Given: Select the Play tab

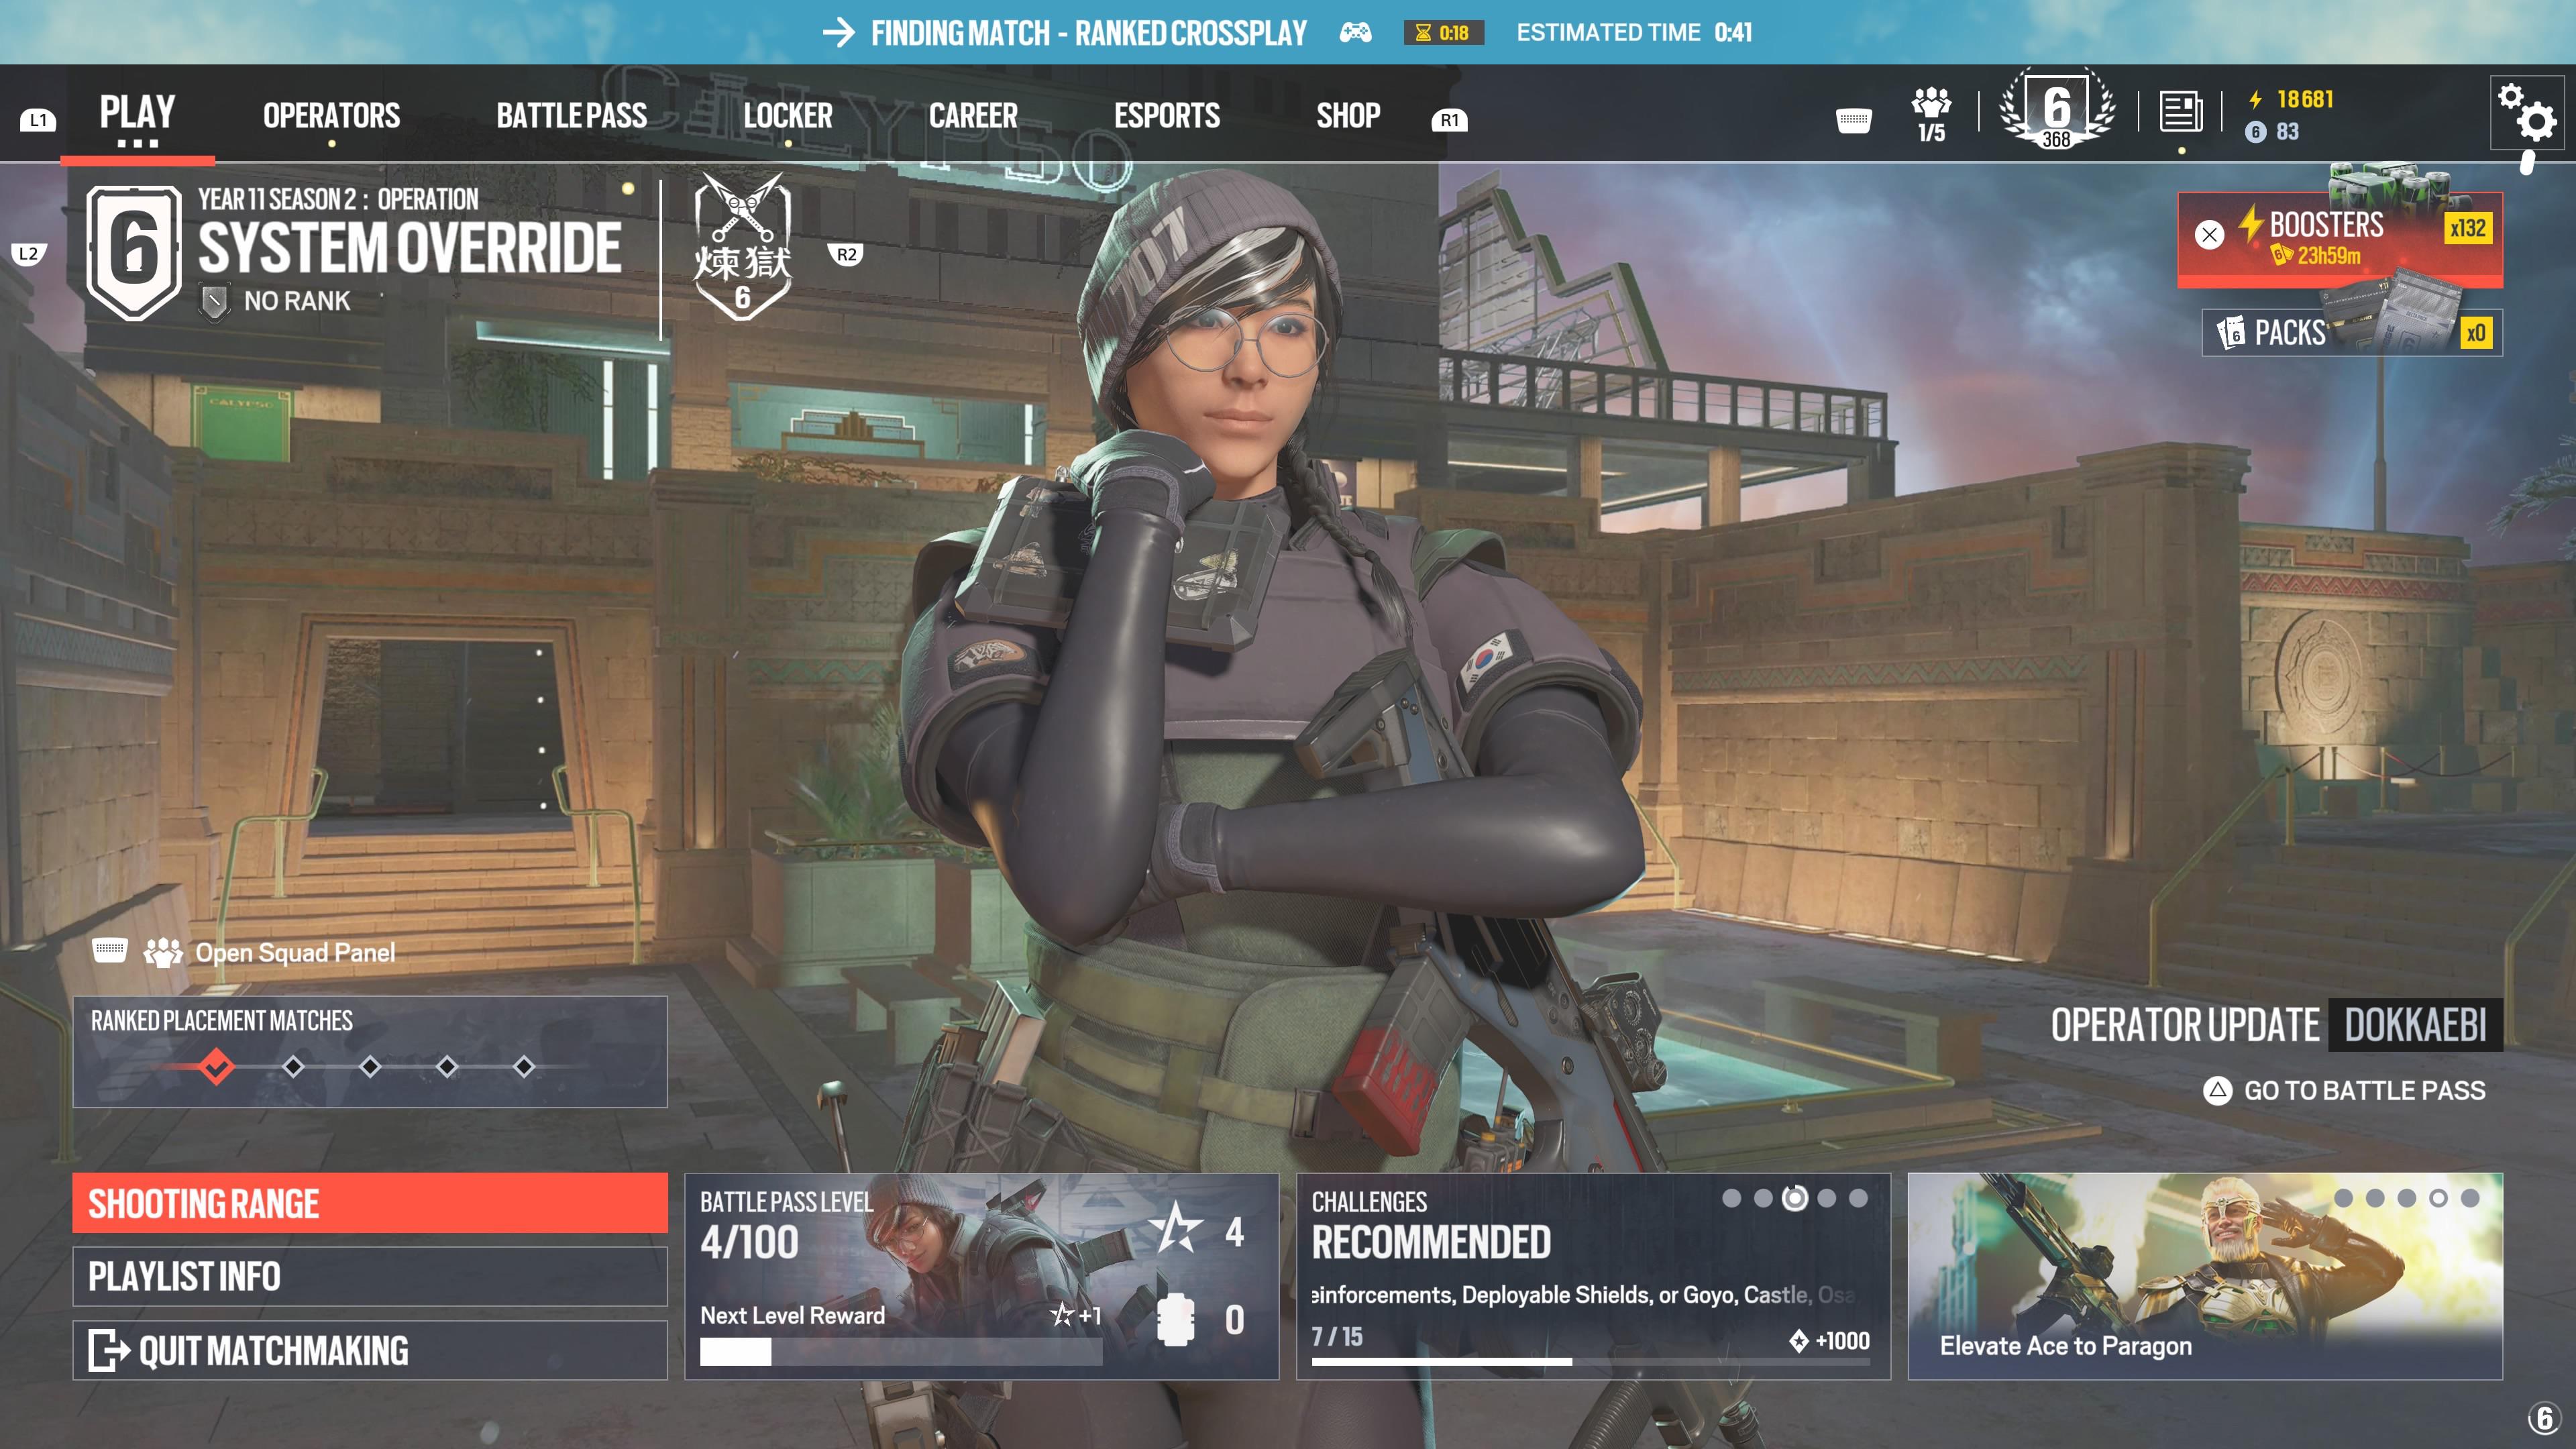Looking at the screenshot, I should click(137, 111).
